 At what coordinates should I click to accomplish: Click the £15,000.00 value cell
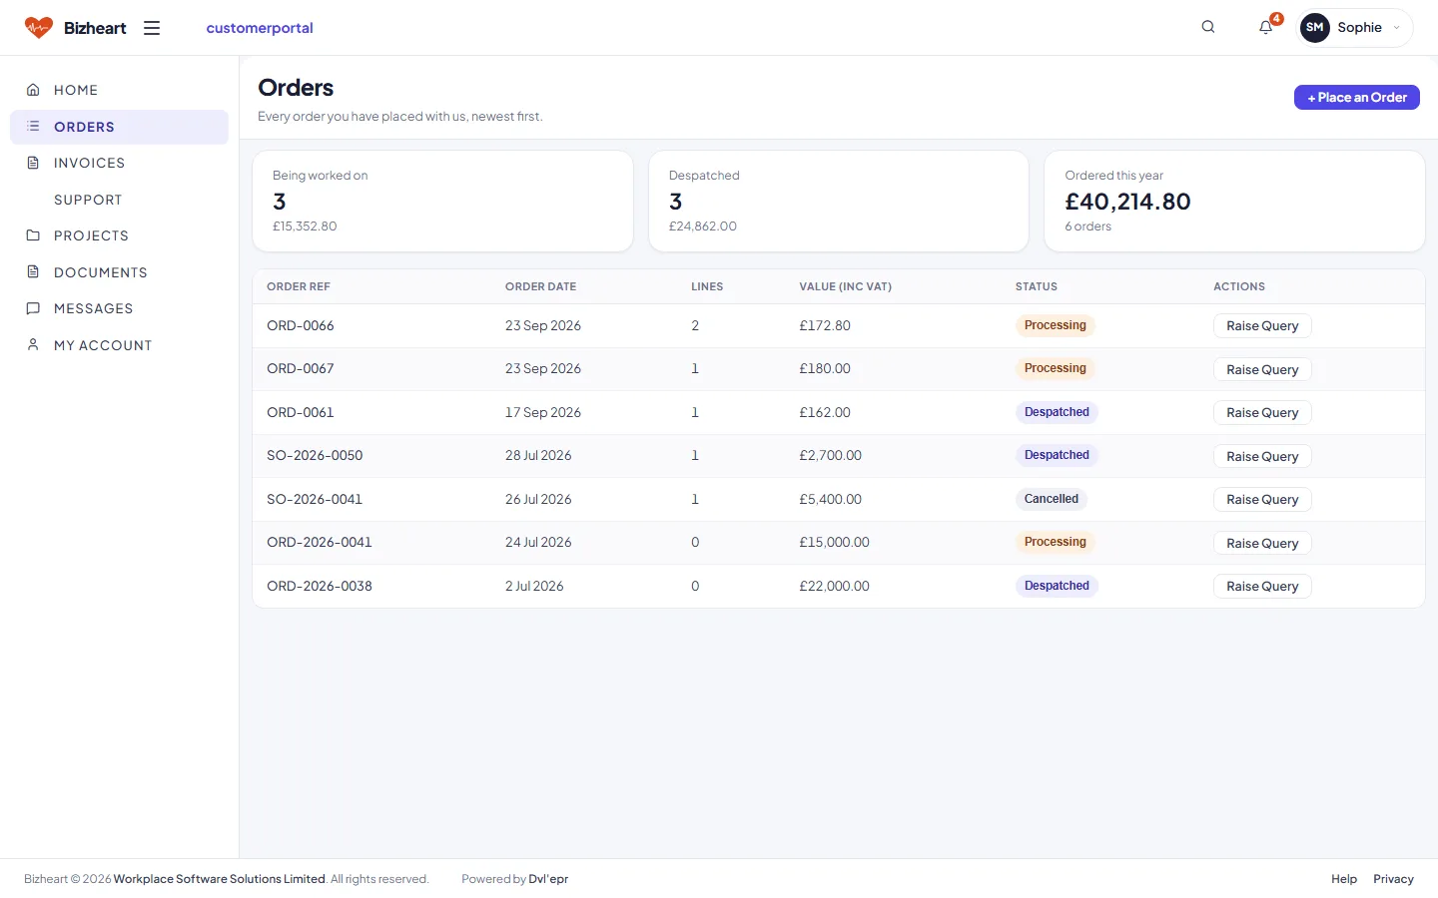(834, 542)
